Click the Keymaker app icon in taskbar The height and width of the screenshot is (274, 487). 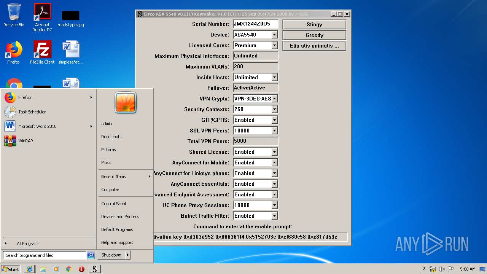[94, 269]
